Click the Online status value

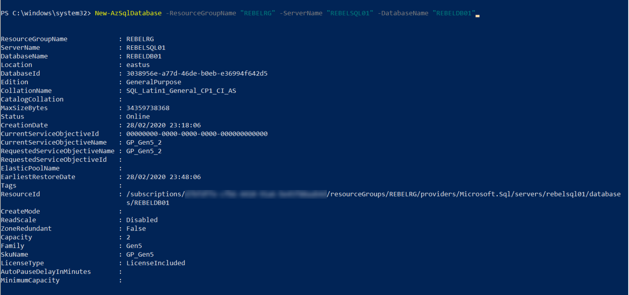pos(138,116)
